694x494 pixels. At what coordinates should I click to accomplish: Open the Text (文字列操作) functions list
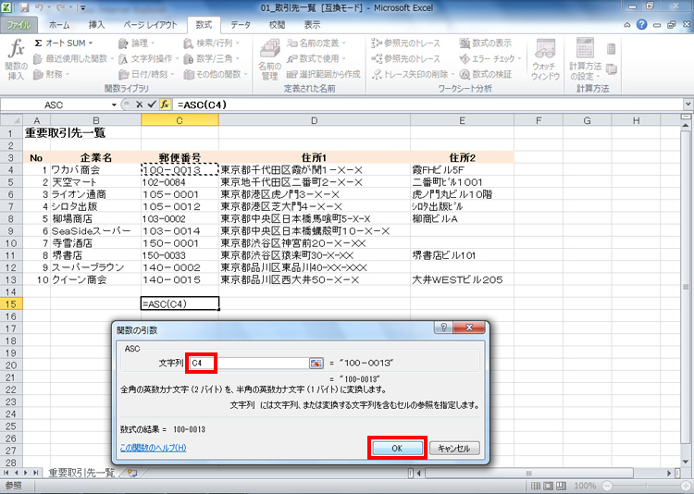(x=148, y=59)
